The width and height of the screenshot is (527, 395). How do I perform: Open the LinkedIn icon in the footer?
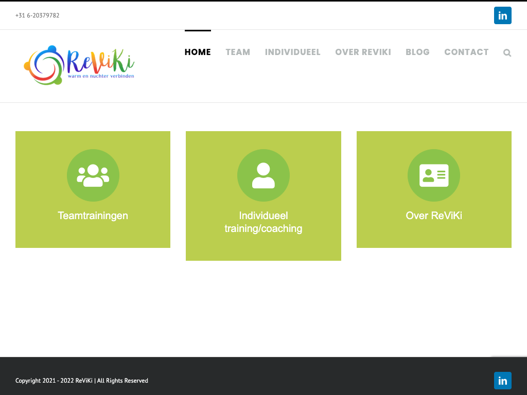tap(502, 381)
